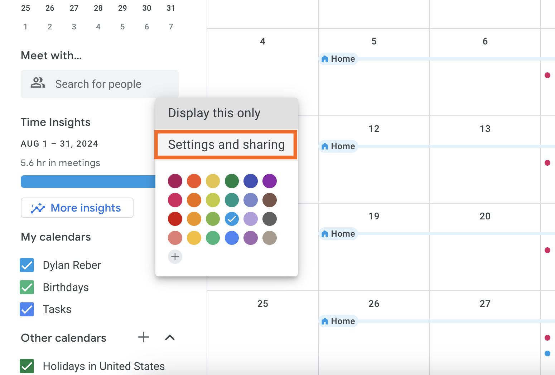Add other calendars with the plus icon

point(144,337)
